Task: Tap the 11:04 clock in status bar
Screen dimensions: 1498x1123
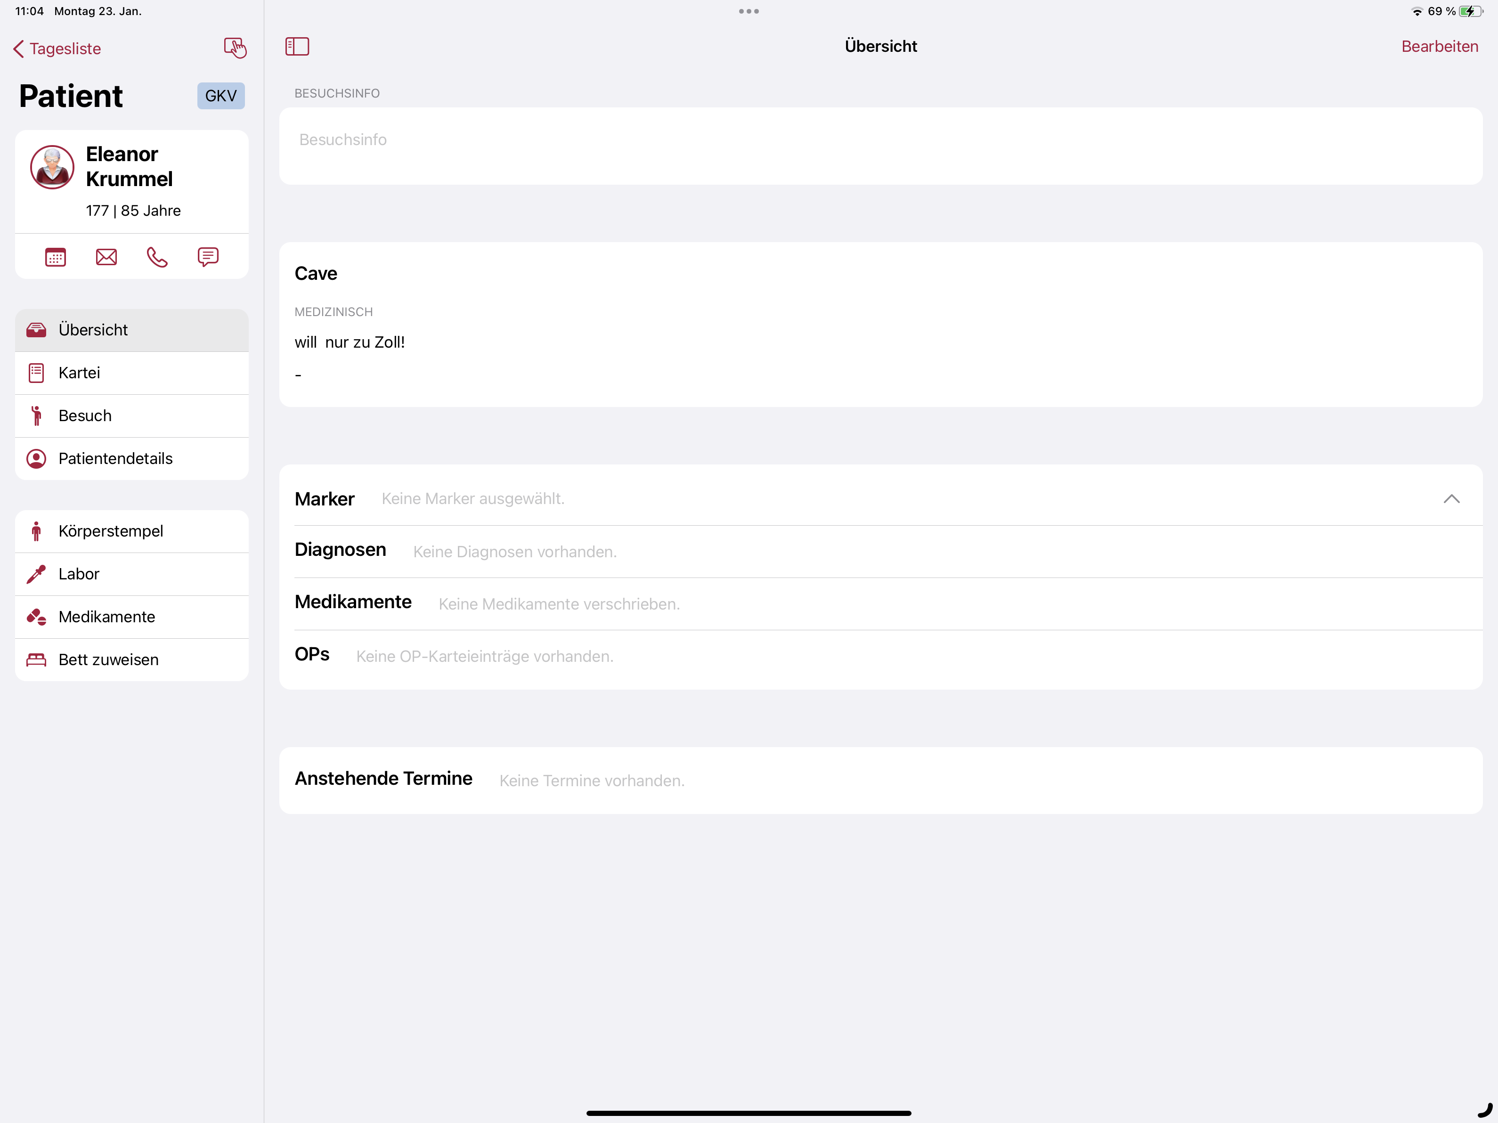Action: click(x=29, y=11)
